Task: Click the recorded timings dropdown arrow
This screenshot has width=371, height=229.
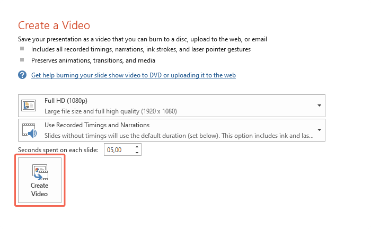Action: (319, 130)
